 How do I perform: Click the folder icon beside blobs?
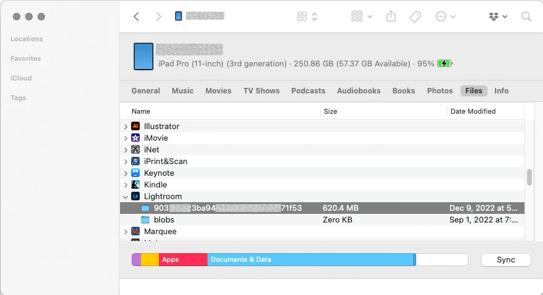tap(145, 220)
